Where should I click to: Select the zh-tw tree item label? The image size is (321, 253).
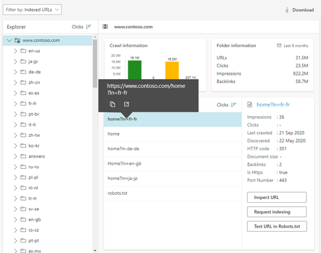click(x=34, y=135)
